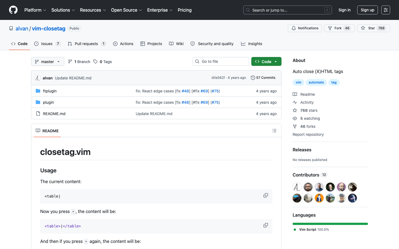This screenshot has height=249, width=399.
Task: Click the Activity pulse icon
Action: 295,102
